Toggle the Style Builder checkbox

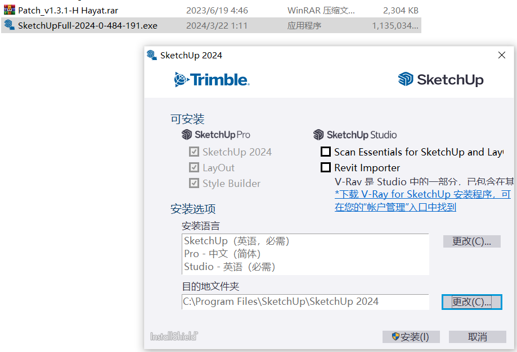[x=194, y=184]
